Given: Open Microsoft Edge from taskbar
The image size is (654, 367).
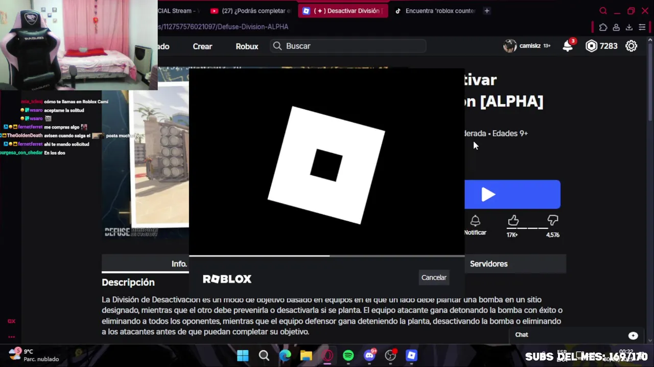Looking at the screenshot, I should [x=285, y=355].
